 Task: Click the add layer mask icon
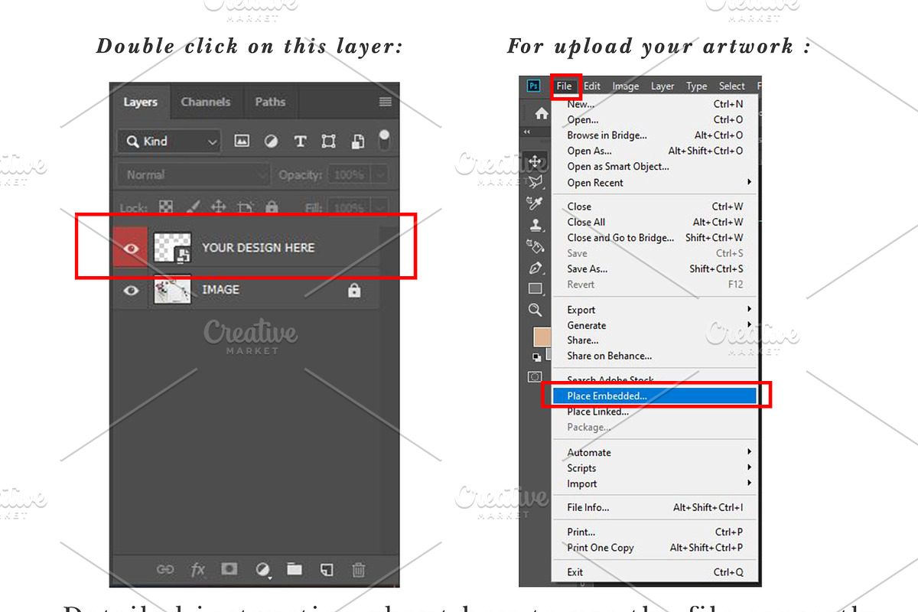pyautogui.click(x=229, y=569)
